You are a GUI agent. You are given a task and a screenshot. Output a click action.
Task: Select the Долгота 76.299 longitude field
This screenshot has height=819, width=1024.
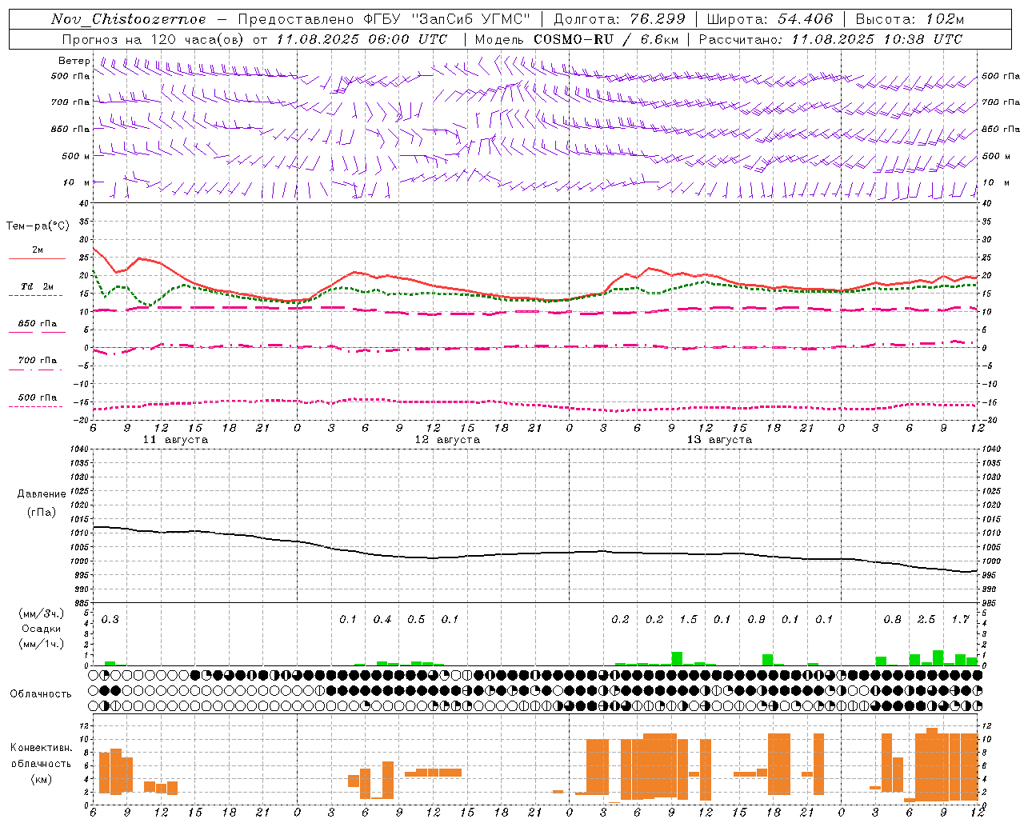[619, 19]
